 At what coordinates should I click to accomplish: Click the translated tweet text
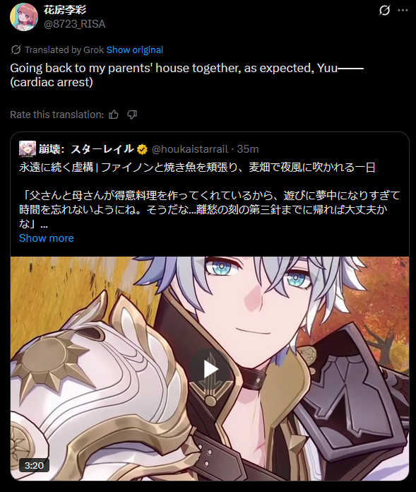[x=187, y=75]
